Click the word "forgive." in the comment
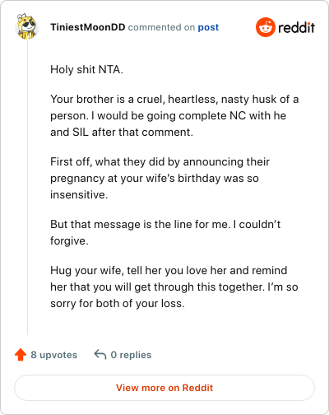Viewport: 329px width, 415px height. pyautogui.click(x=69, y=240)
